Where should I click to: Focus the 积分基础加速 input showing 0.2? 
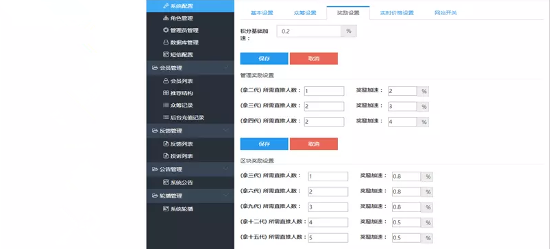[309, 31]
